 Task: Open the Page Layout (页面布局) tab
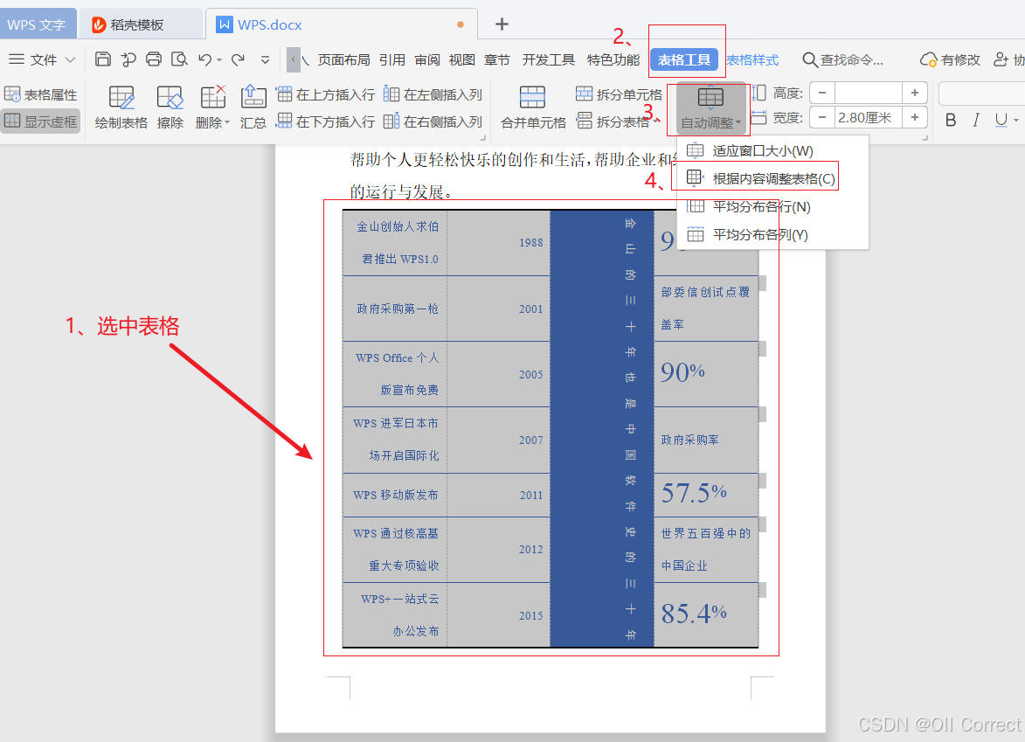click(x=343, y=60)
